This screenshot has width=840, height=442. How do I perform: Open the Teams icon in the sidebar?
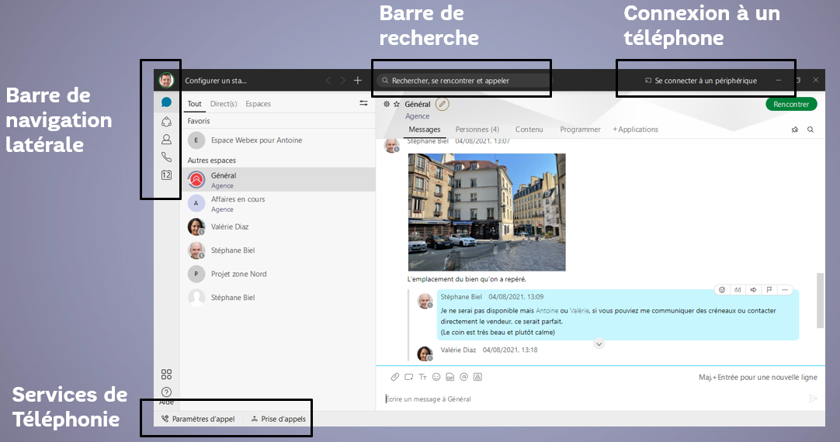pos(166,121)
